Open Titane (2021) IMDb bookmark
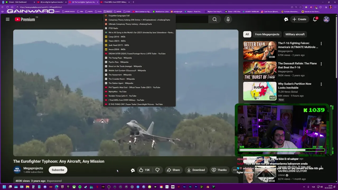Image resolution: width=338 pixels, height=190 pixels. (139, 41)
